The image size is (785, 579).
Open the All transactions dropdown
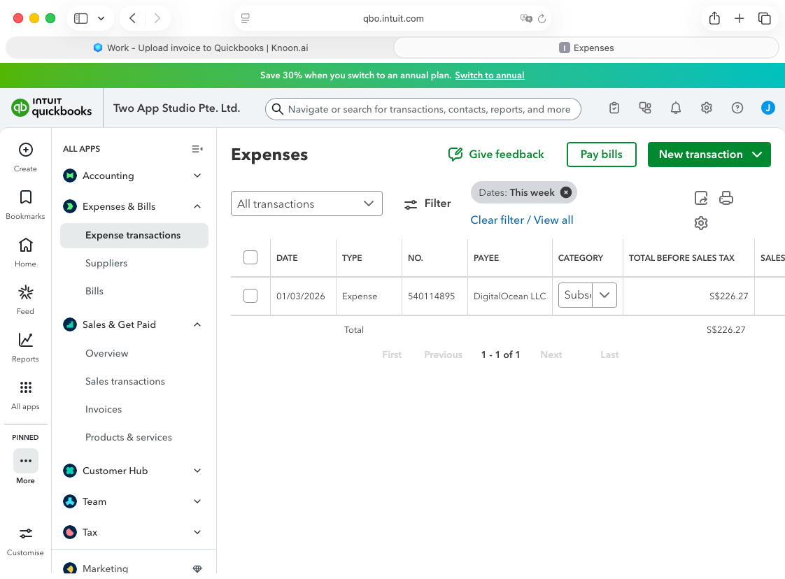tap(306, 203)
